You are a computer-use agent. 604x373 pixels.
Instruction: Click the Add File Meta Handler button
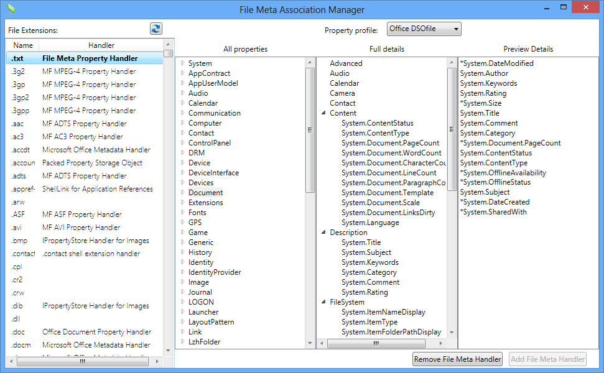(547, 359)
